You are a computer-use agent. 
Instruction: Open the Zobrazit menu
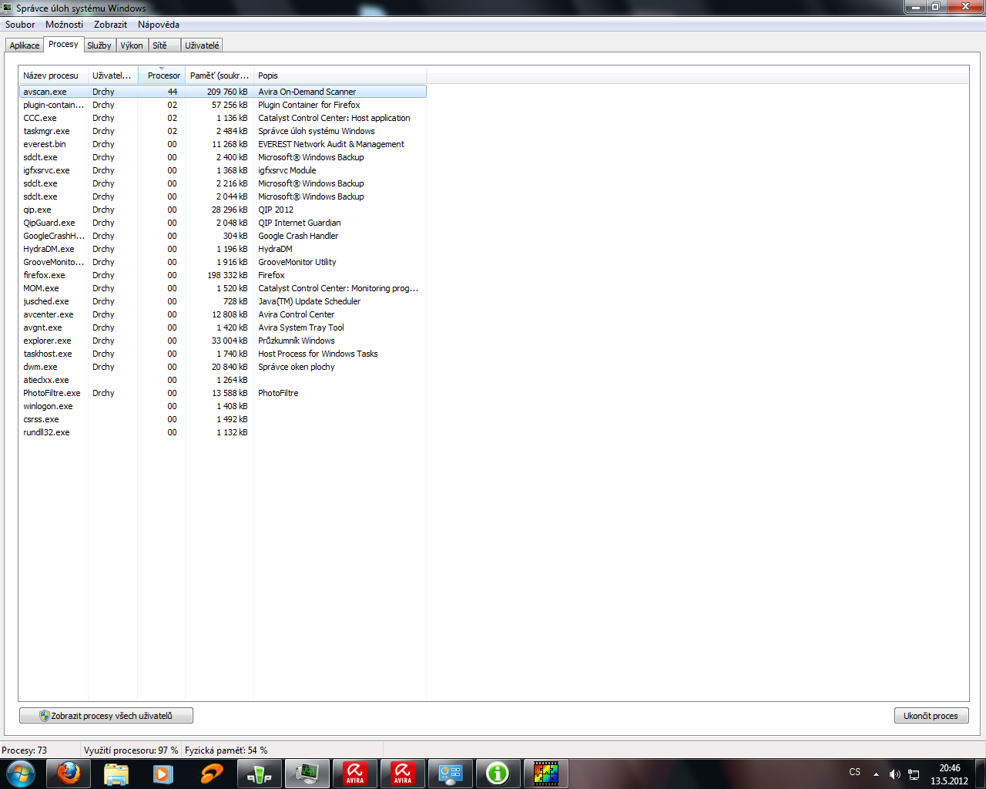point(110,25)
